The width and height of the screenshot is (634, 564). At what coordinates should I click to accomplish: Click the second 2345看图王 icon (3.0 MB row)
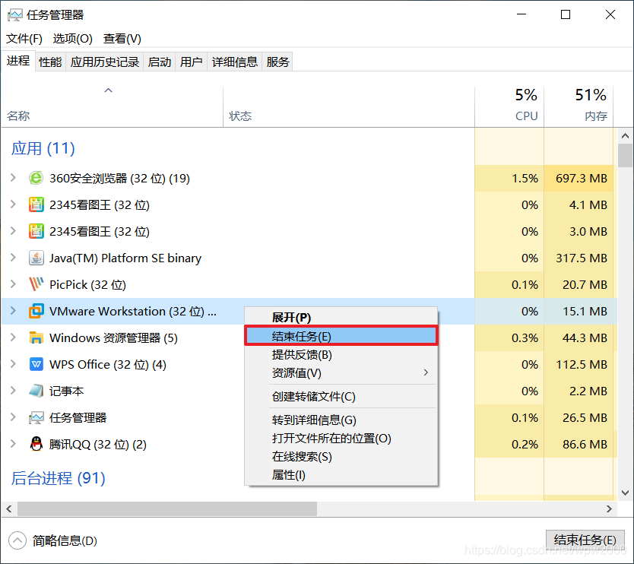coord(36,231)
